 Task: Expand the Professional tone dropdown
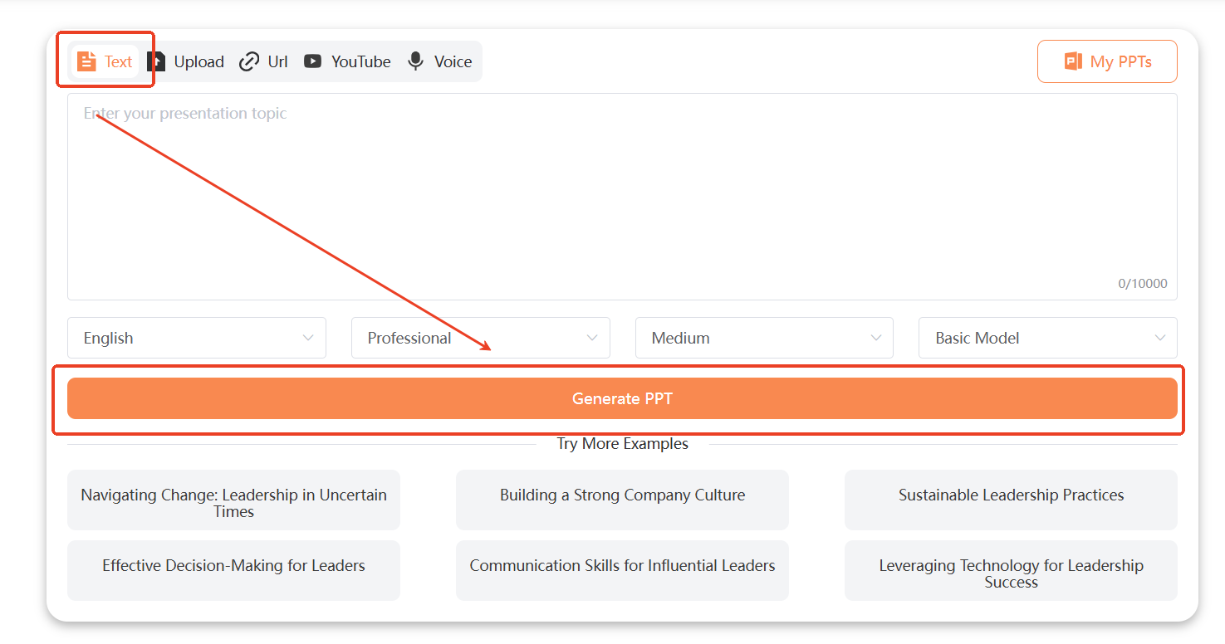480,338
